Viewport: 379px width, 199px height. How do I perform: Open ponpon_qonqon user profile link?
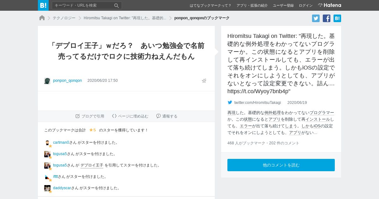coord(67,81)
